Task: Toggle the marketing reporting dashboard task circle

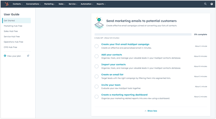Action: (x=97, y=96)
